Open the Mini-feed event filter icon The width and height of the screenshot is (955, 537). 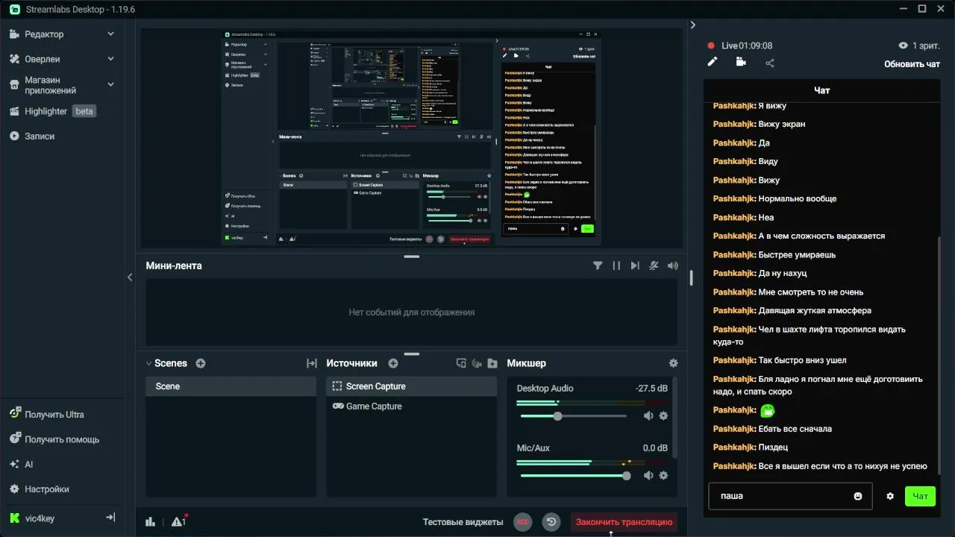[x=598, y=266]
